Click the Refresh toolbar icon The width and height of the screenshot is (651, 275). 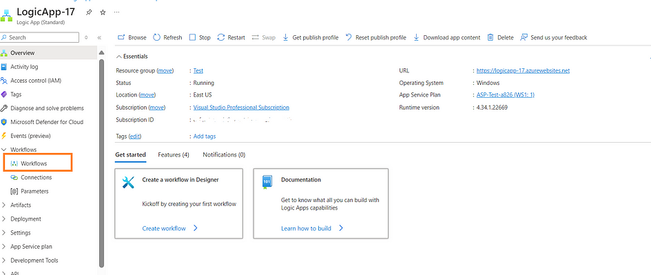tap(156, 37)
